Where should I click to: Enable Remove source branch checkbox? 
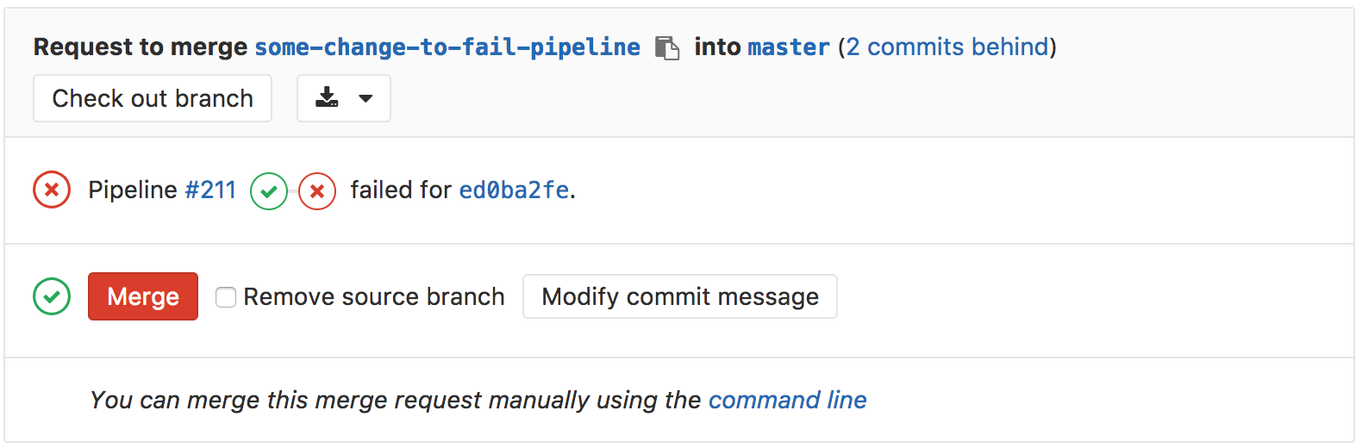226,297
